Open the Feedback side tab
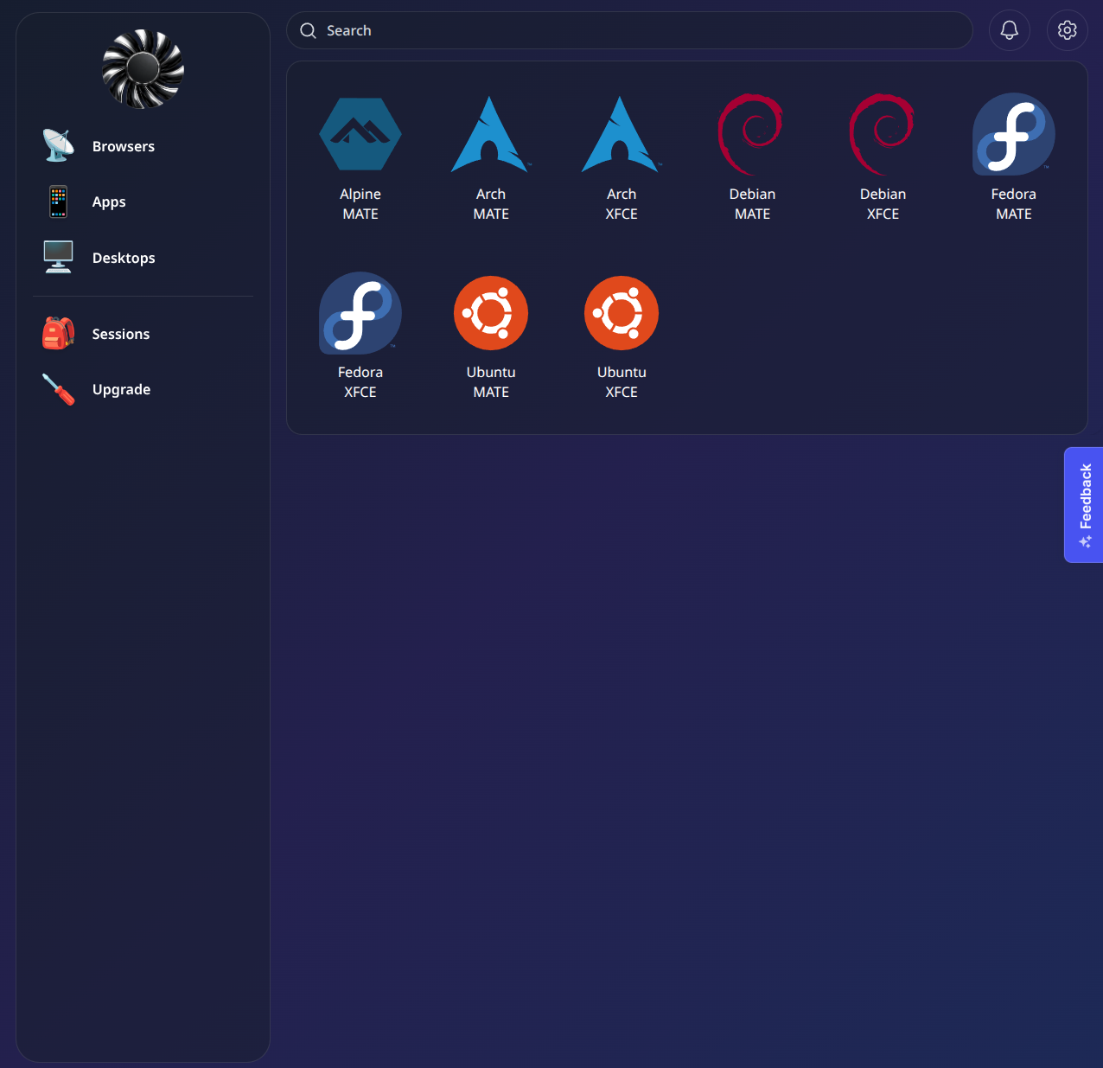This screenshot has height=1068, width=1103. (1084, 505)
